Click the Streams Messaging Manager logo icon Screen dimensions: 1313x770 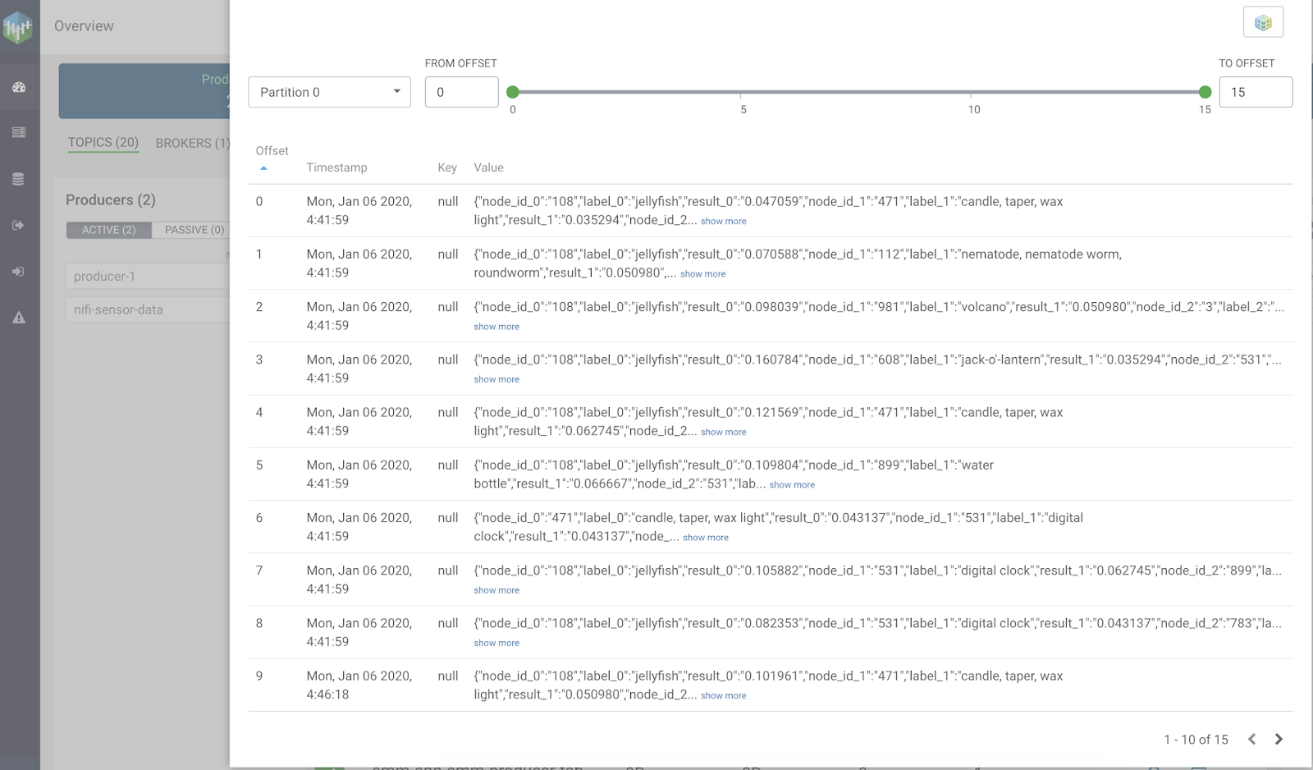click(x=18, y=27)
